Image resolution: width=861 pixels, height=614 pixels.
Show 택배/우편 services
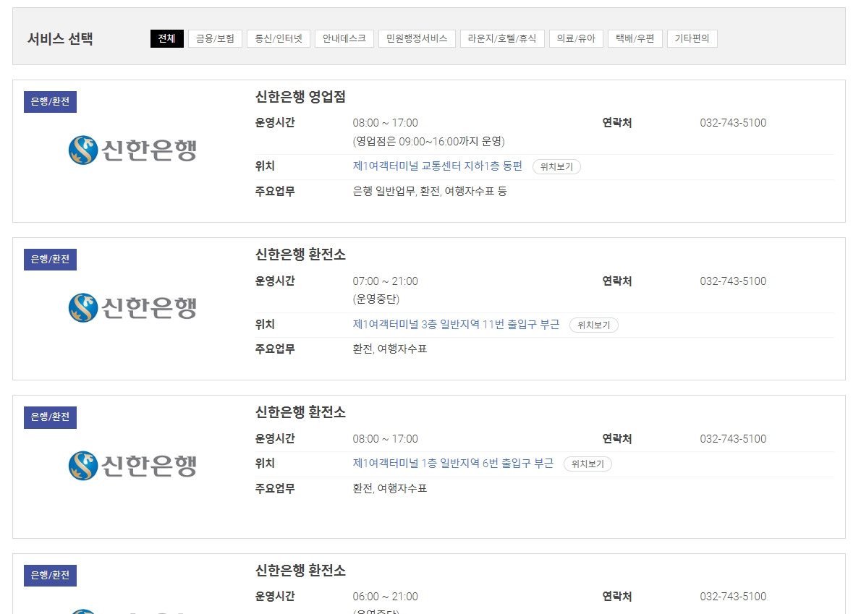tap(635, 38)
